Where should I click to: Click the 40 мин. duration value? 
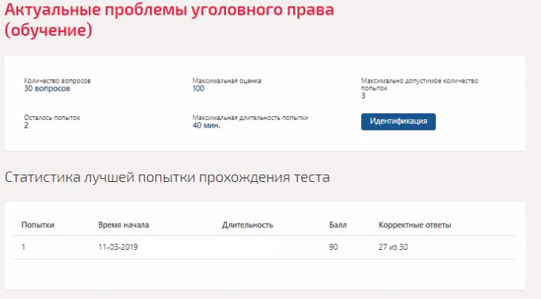[x=206, y=125]
